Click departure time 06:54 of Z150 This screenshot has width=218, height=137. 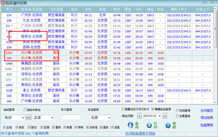[88, 42]
